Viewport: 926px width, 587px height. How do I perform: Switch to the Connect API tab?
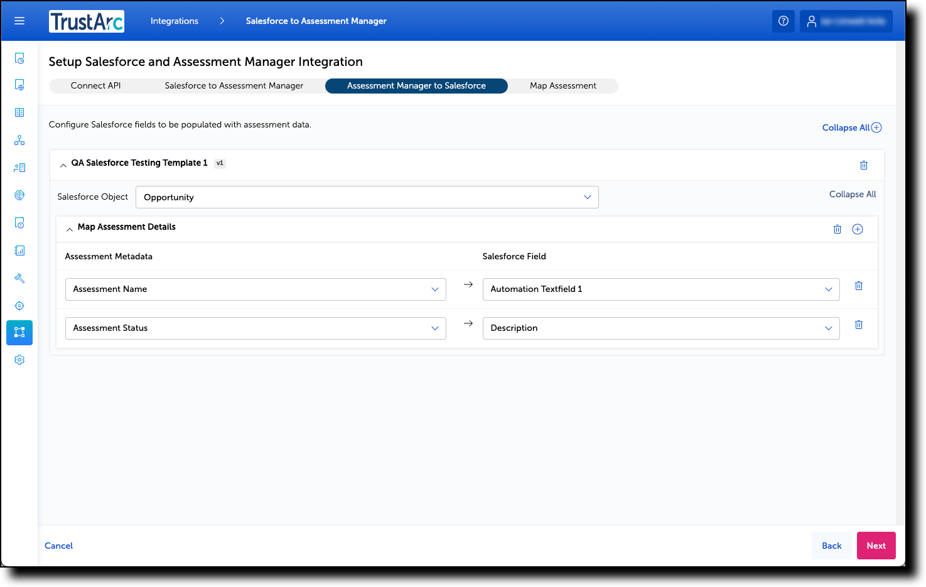[95, 85]
